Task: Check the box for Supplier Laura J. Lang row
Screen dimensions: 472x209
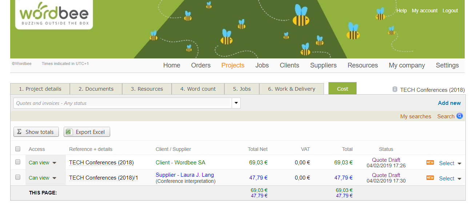Action: [x=18, y=177]
